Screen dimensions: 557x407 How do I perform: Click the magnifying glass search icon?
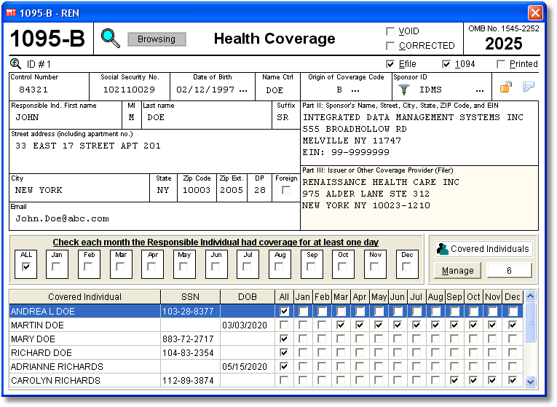(x=111, y=39)
